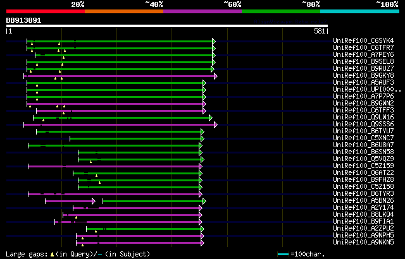Click UniRef100_B6SN58 label
Viewport: 405px width, 259px height.
[x=363, y=152]
